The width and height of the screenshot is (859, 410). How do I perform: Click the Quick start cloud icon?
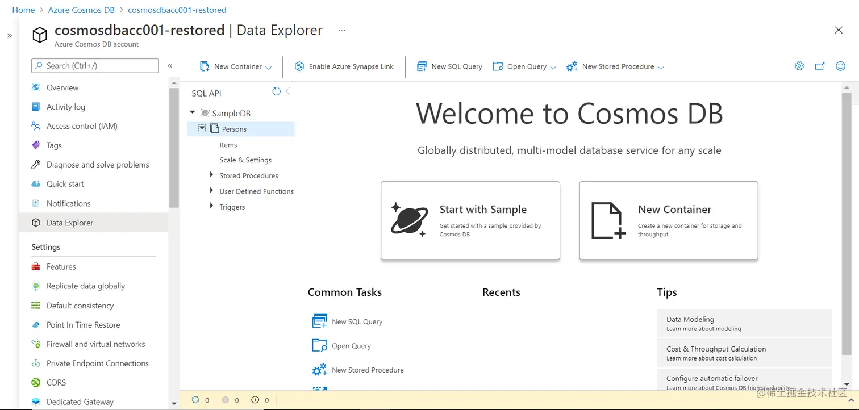tap(36, 184)
